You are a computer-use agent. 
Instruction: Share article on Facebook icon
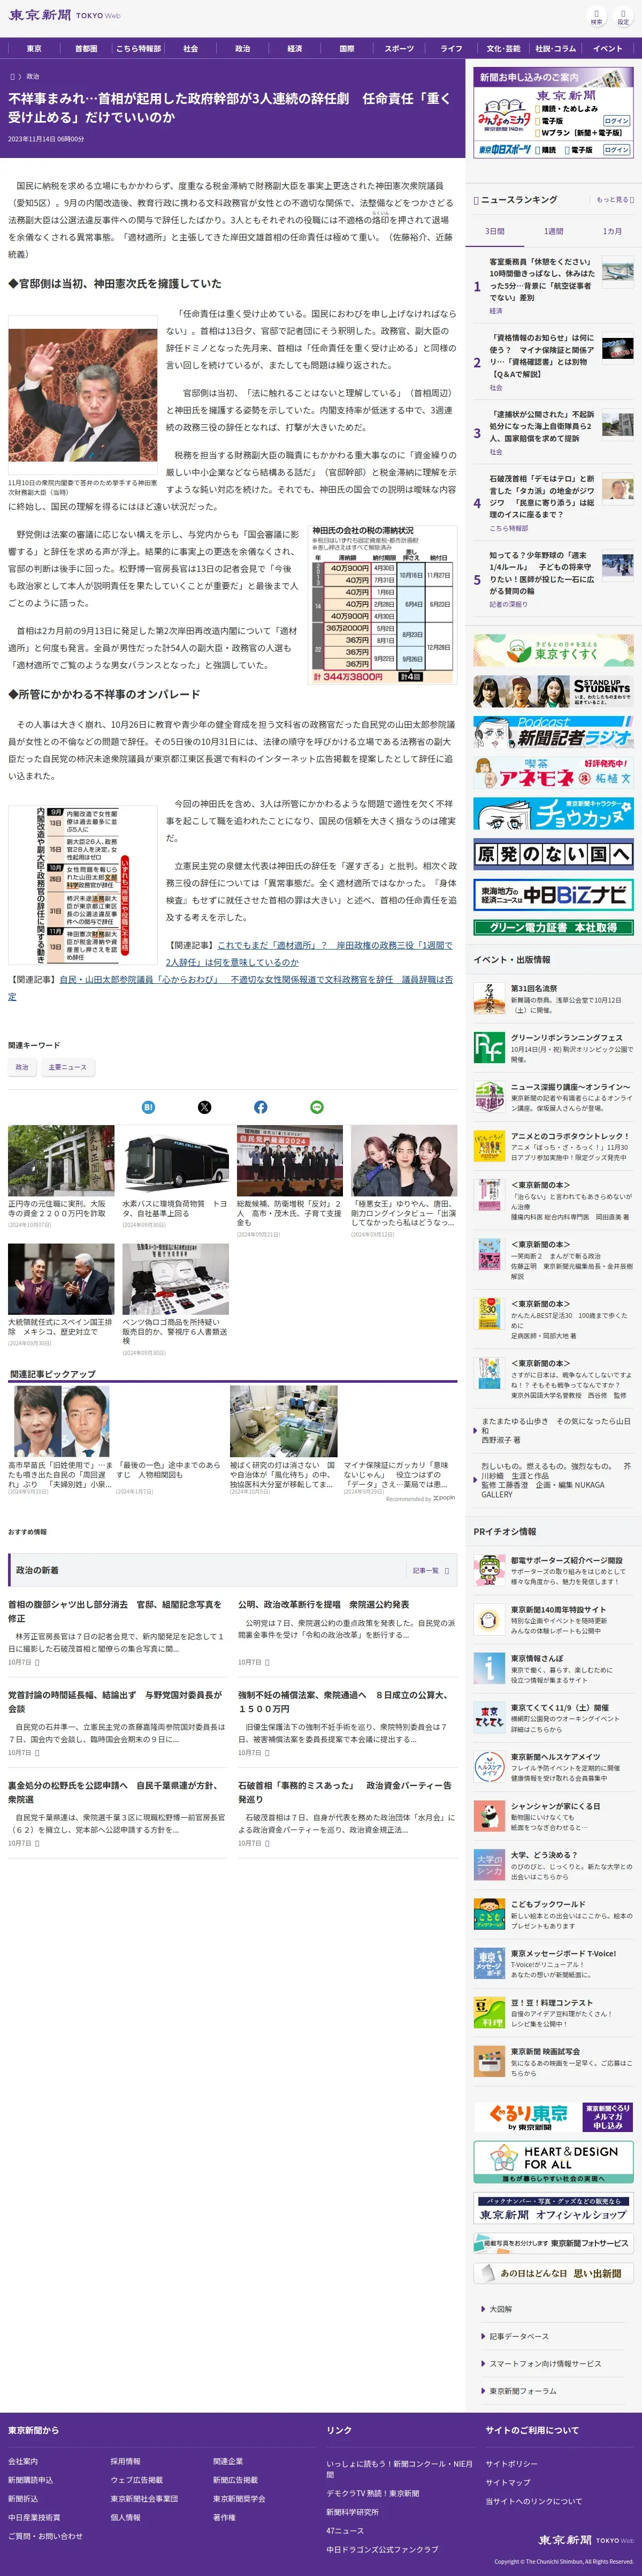click(x=261, y=1106)
